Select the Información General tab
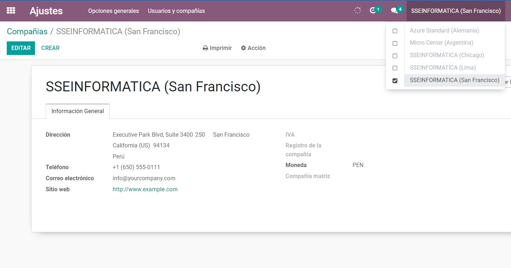The width and height of the screenshot is (511, 268). 78,111
